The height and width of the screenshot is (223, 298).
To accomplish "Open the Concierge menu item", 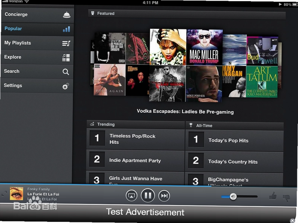I will coord(37,14).
